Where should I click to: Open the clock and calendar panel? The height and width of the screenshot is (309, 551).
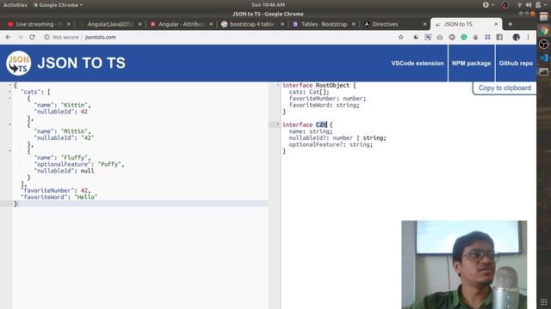(x=268, y=5)
